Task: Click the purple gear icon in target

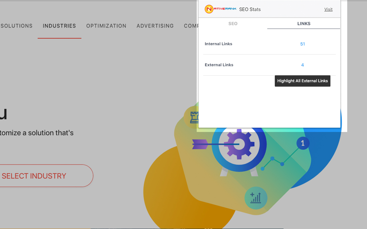Action: pyautogui.click(x=239, y=144)
